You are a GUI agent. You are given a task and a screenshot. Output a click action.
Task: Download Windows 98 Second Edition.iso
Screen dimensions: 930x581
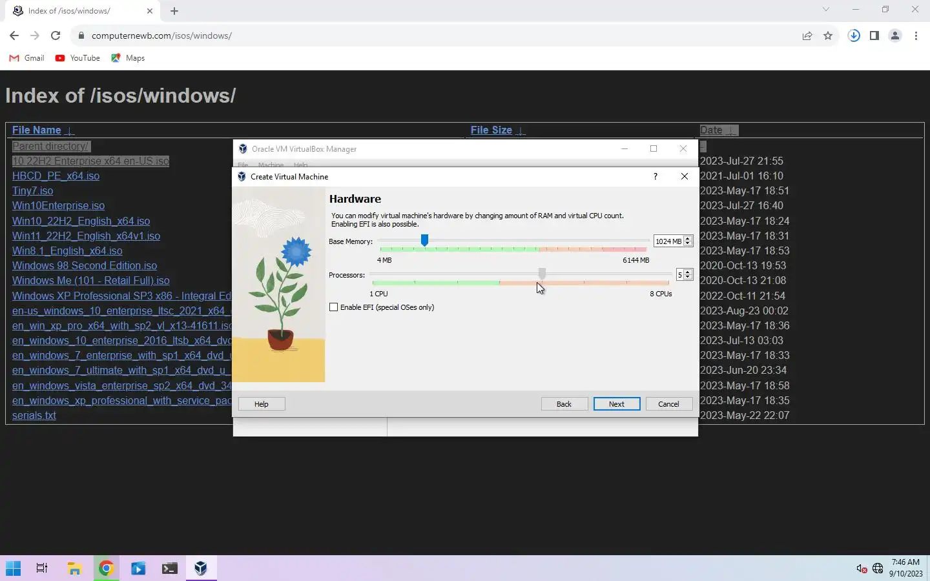point(85,266)
